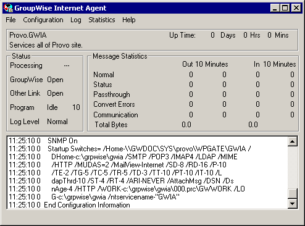Click the 'Services all of Provo site.' description
Viewport: 305px width, 226px height.
(46, 45)
